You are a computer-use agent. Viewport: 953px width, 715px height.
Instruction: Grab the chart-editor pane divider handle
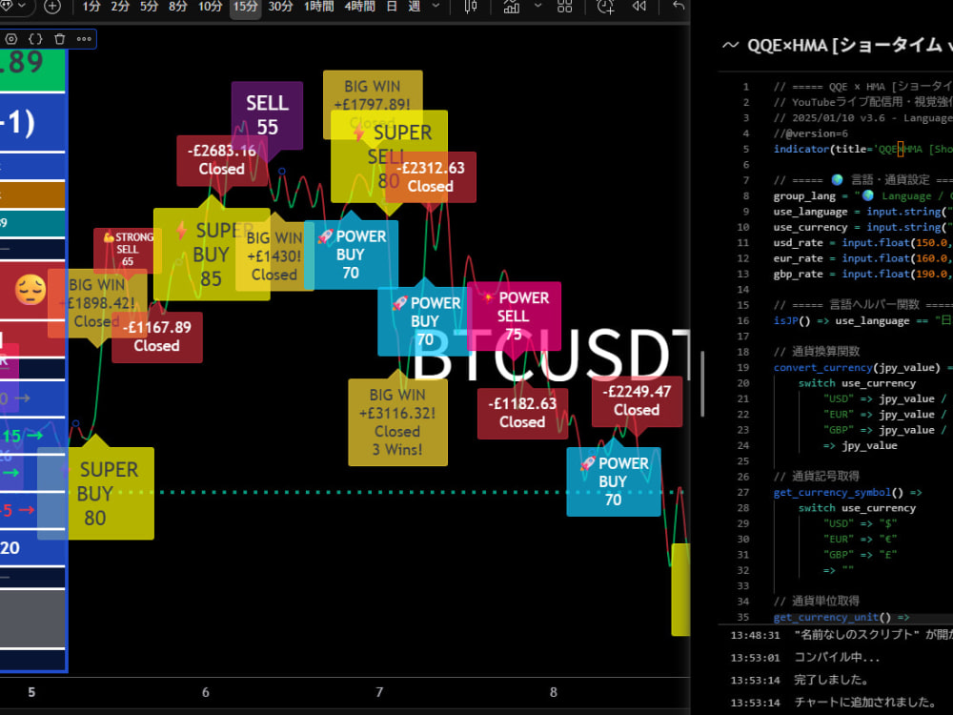pyautogui.click(x=702, y=383)
